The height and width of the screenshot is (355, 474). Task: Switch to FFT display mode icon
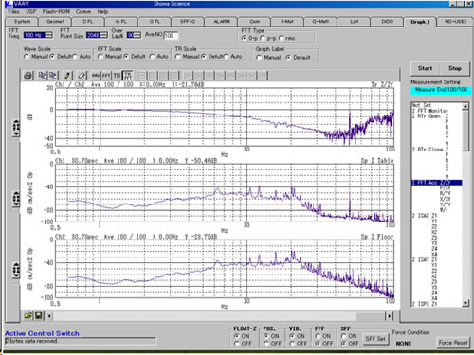click(106, 76)
